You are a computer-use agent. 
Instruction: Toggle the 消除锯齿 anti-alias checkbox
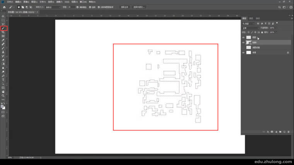(78, 7)
